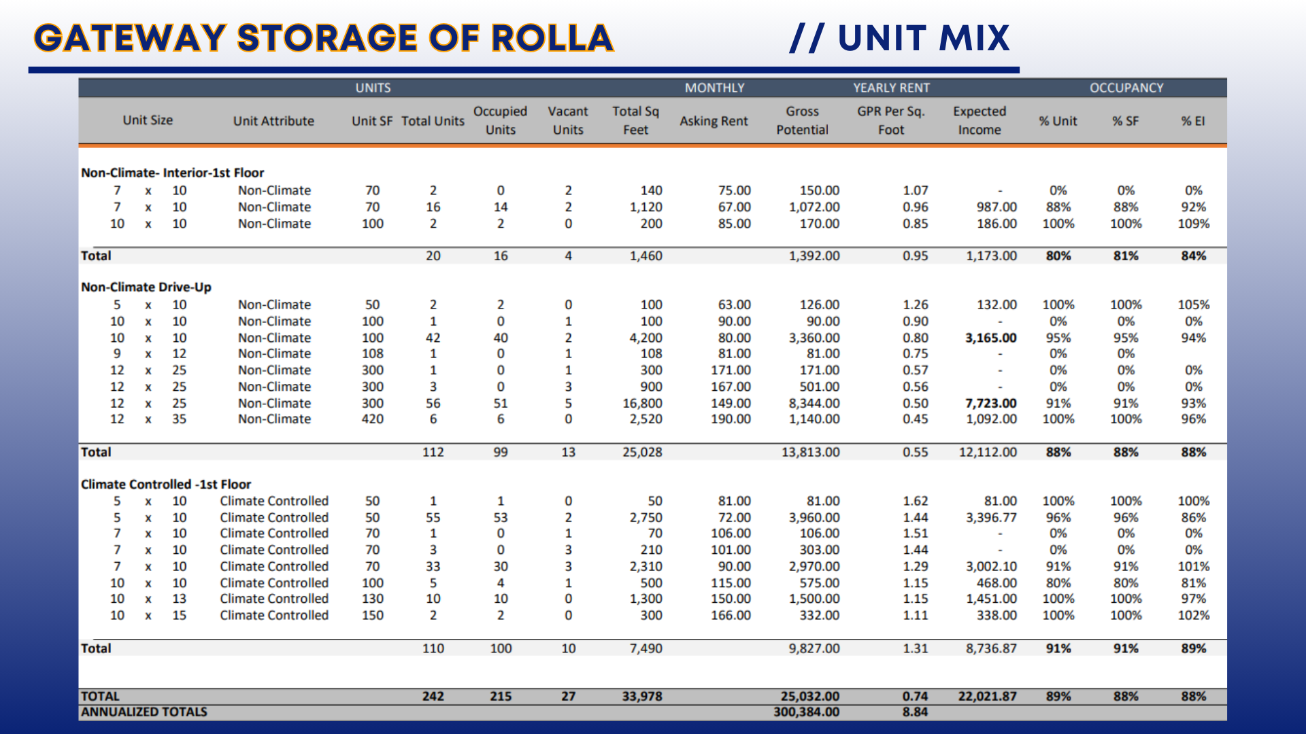Click the annualized GPR value '8.84'

[915, 712]
